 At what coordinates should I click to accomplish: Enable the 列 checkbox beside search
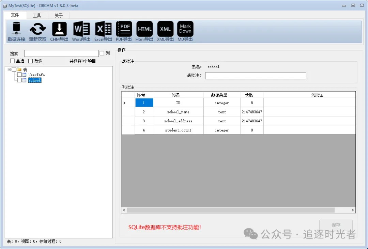(102, 53)
